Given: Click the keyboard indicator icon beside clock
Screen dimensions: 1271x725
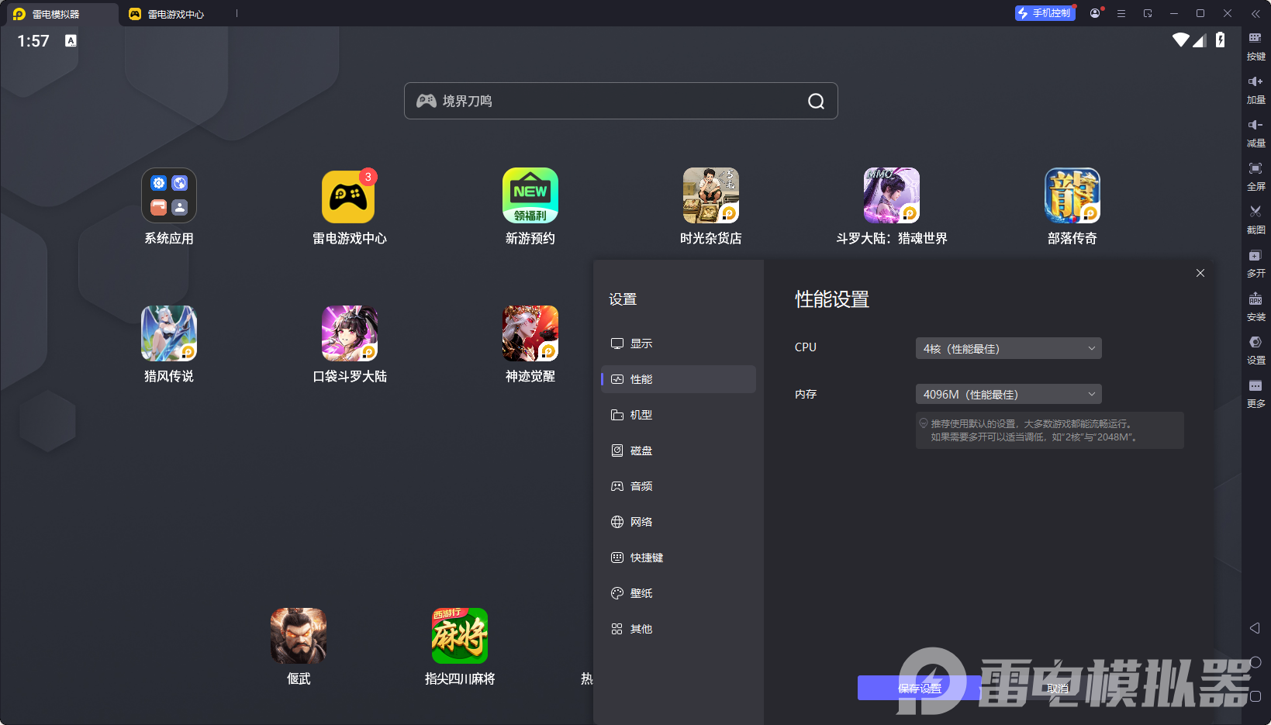Looking at the screenshot, I should [x=71, y=40].
